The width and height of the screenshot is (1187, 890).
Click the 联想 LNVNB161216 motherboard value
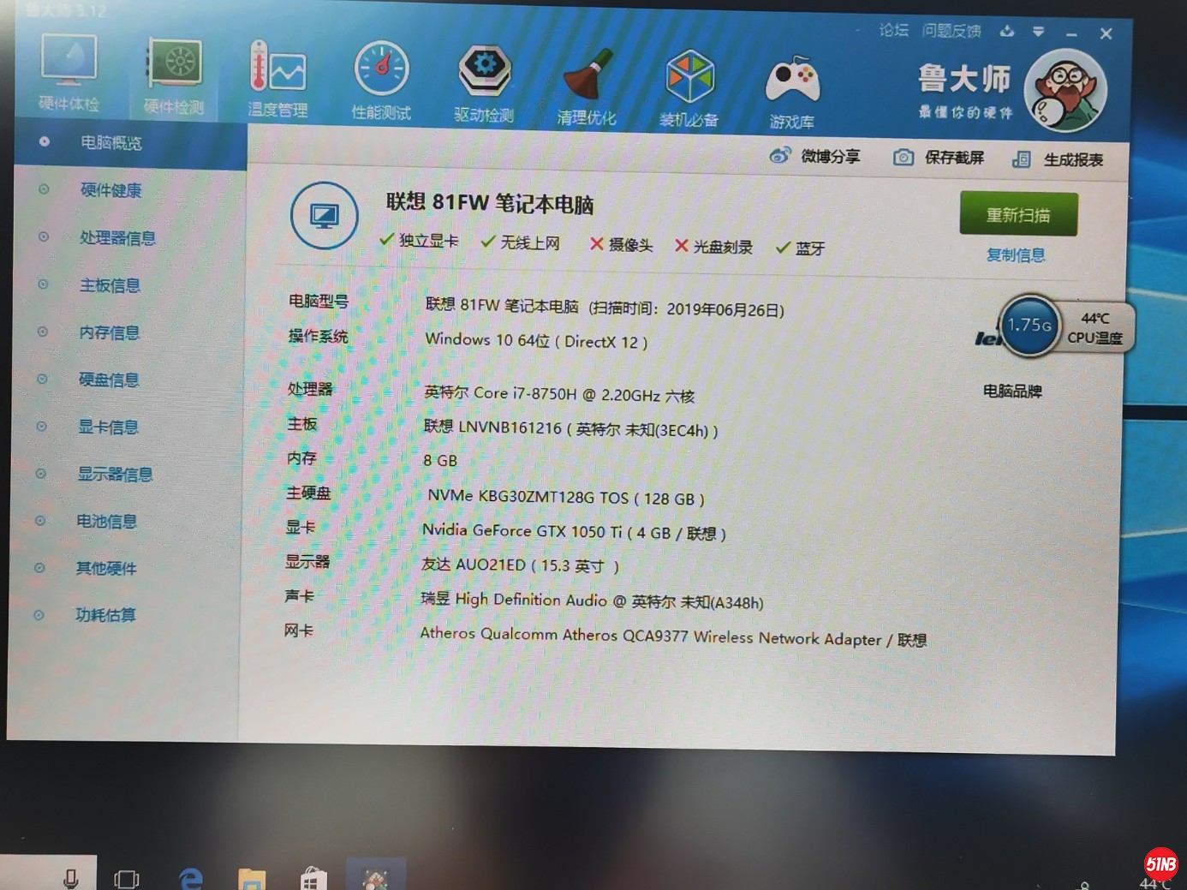coord(570,428)
